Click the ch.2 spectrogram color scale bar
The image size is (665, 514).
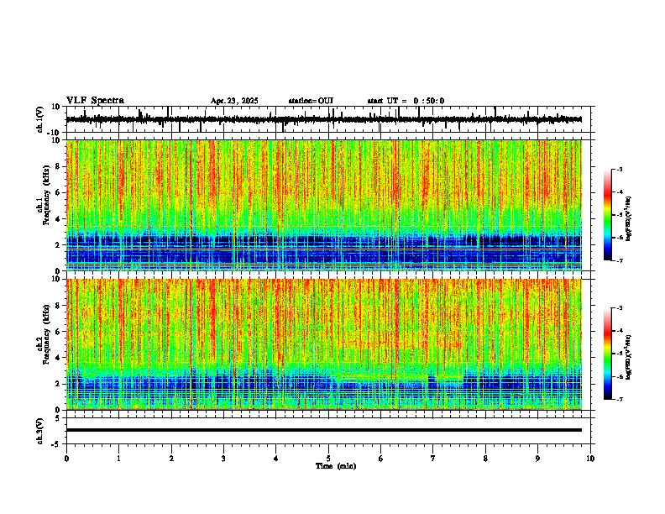point(608,354)
